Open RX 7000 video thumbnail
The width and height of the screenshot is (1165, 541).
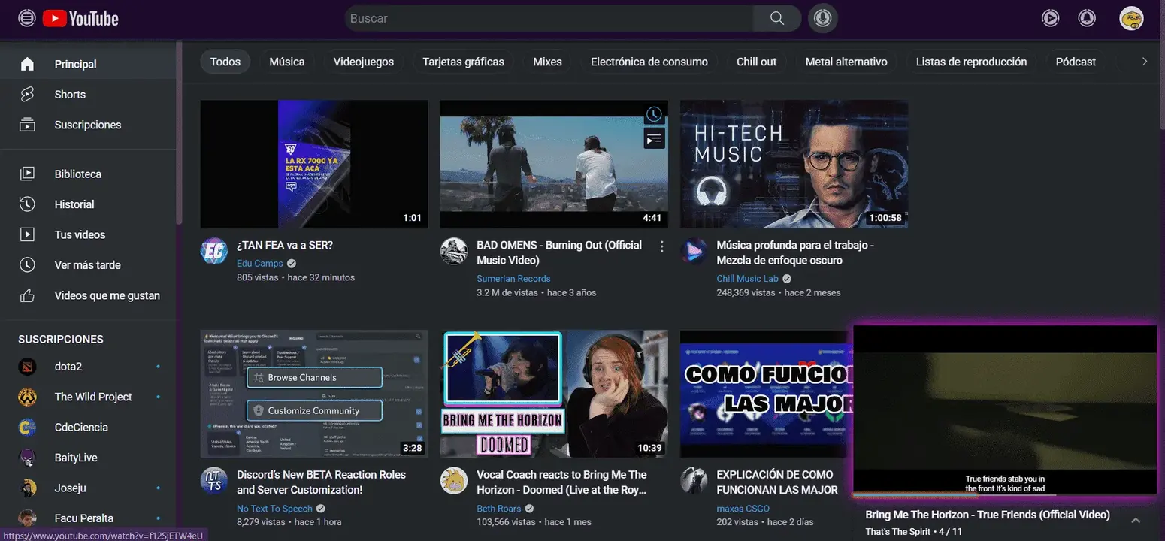tap(314, 164)
